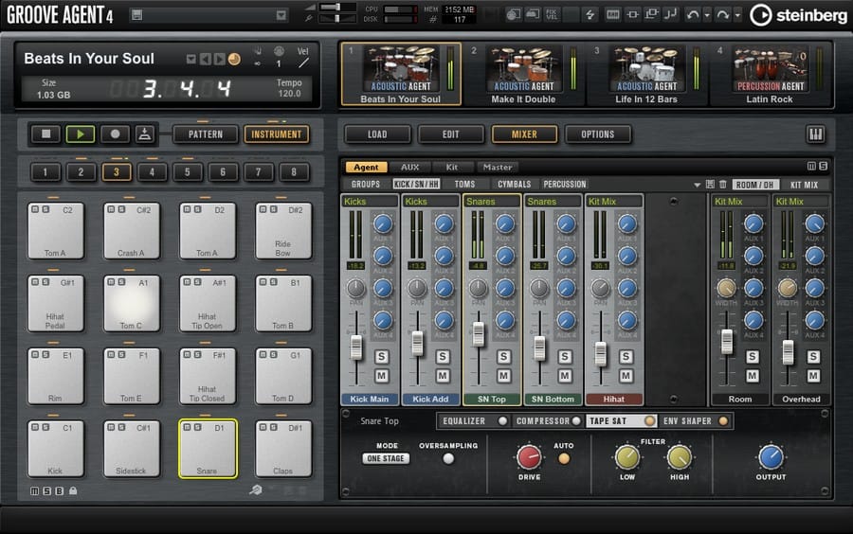Switch to the AUX mixer tab
Screen dimensions: 853x534
click(410, 168)
